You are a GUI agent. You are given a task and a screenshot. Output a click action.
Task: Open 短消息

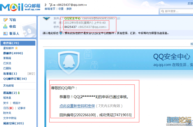7,98
